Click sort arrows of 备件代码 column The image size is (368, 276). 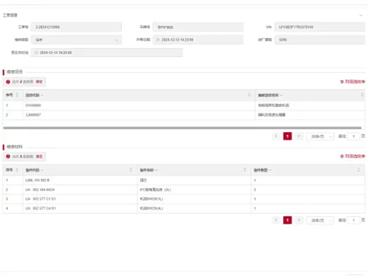point(131,170)
